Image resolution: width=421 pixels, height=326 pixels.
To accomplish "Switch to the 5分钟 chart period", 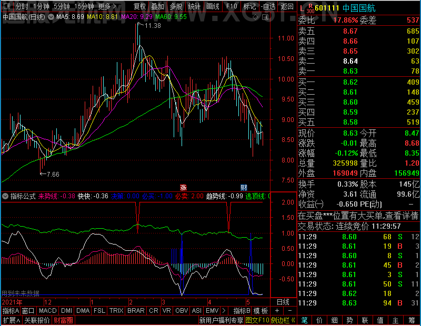I will 62,6.
